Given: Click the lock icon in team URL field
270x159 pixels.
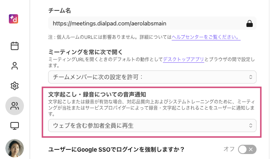Looking at the screenshot, I should tap(249, 23).
